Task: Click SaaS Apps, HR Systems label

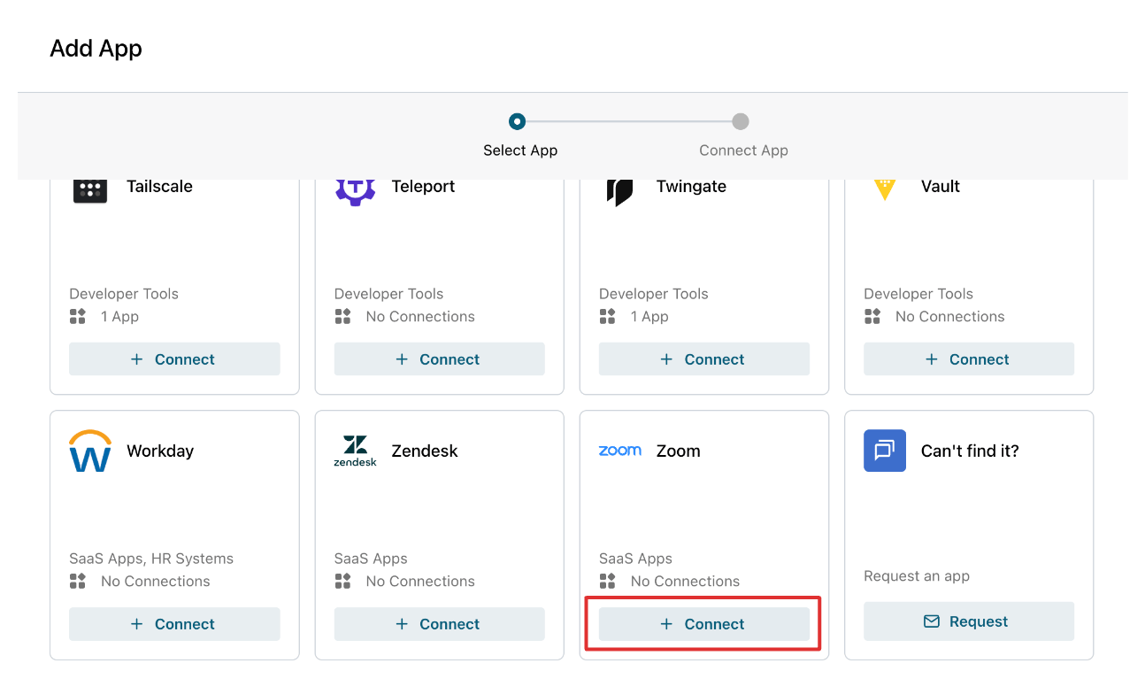Action: pyautogui.click(x=151, y=559)
